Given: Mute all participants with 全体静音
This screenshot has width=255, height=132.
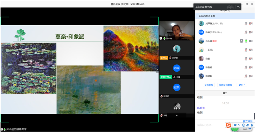Looking at the screenshot, I should point(209,85).
